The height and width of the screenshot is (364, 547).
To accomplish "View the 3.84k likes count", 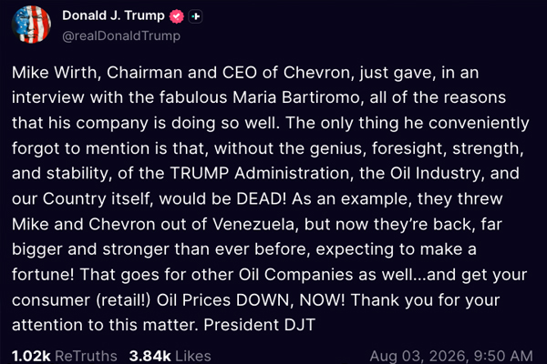I will pos(150,356).
